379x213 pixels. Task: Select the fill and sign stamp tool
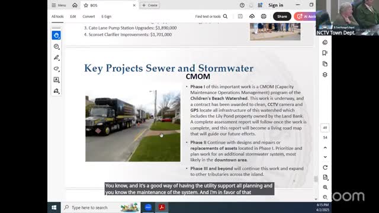(56, 91)
